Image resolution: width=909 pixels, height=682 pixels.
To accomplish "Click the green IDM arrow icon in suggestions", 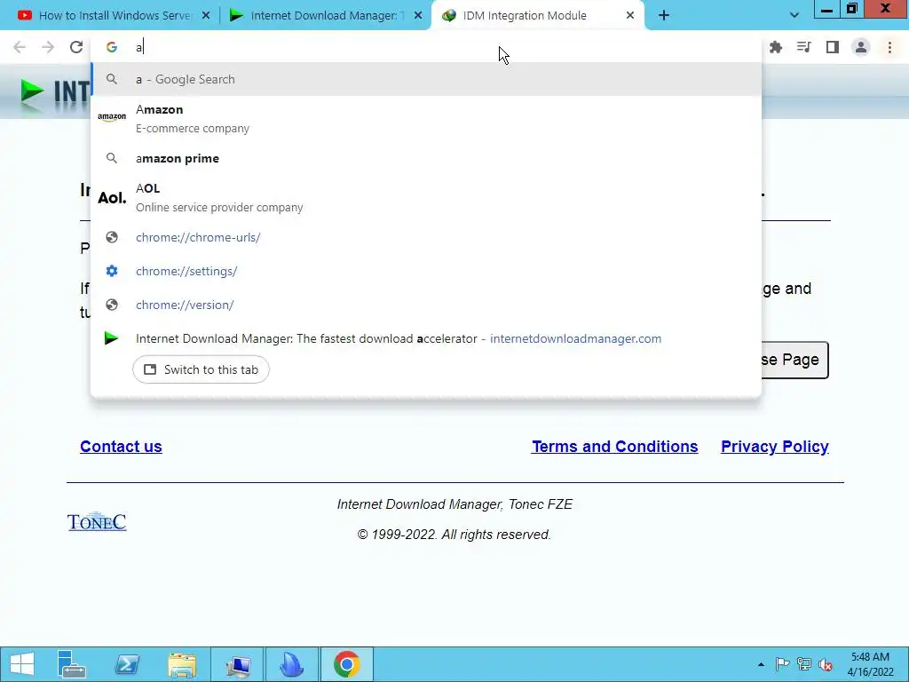I will 111,338.
